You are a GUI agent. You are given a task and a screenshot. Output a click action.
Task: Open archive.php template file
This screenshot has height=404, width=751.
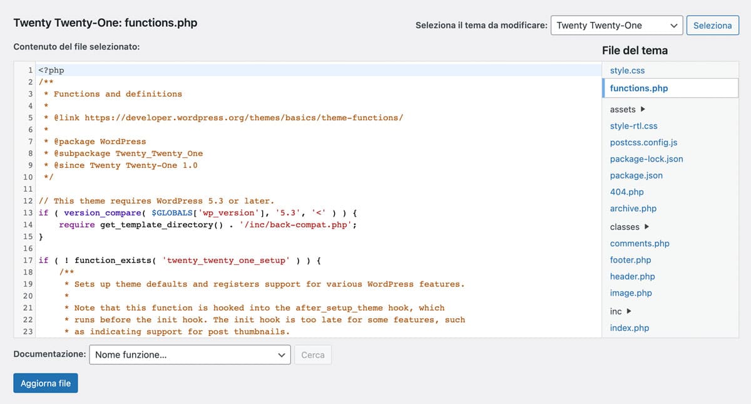pyautogui.click(x=633, y=209)
